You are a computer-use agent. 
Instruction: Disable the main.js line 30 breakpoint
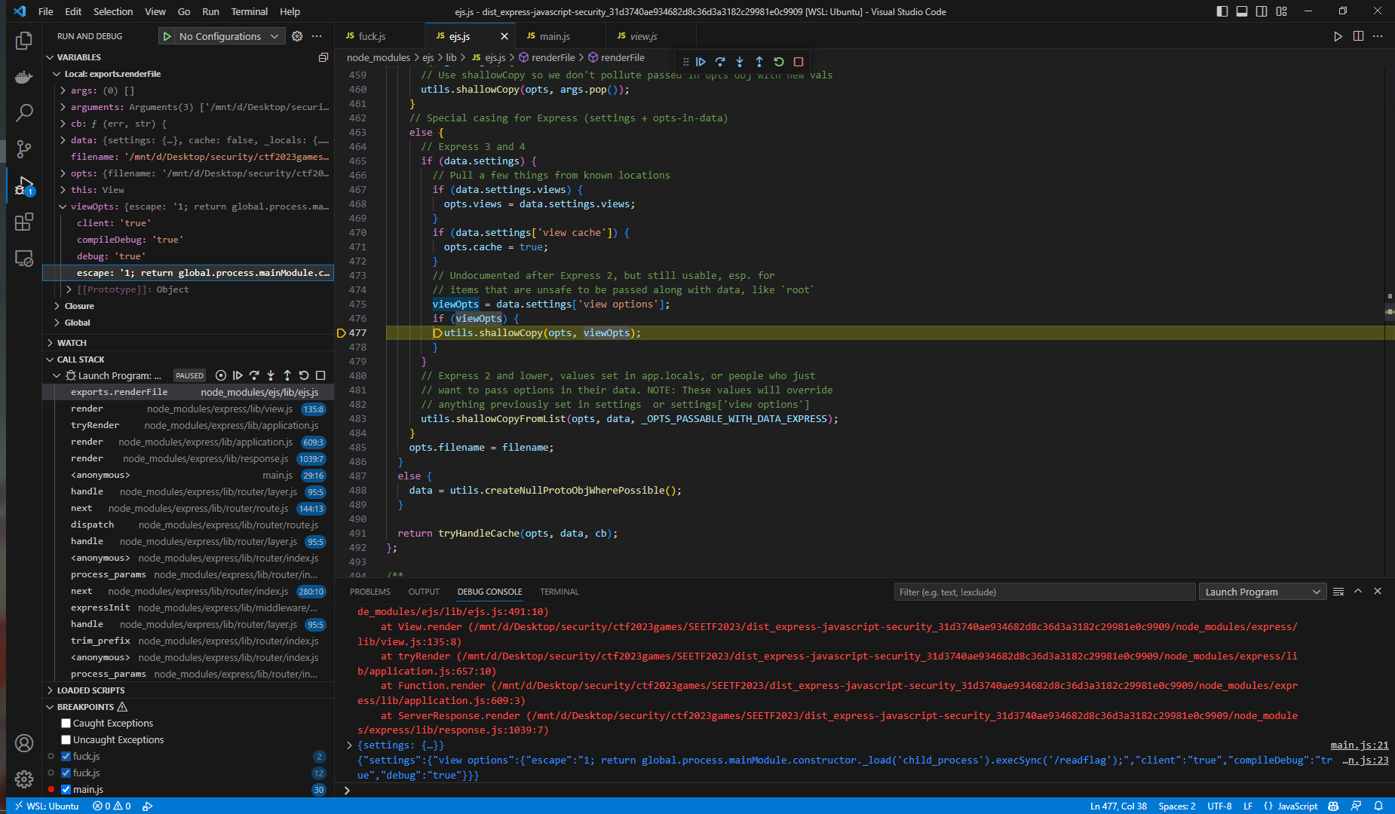point(66,789)
